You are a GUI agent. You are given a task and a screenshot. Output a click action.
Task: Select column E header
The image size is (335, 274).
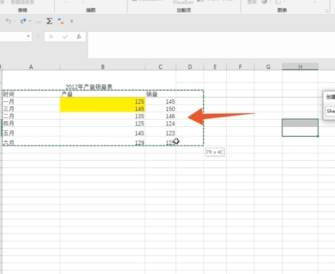[x=215, y=67]
